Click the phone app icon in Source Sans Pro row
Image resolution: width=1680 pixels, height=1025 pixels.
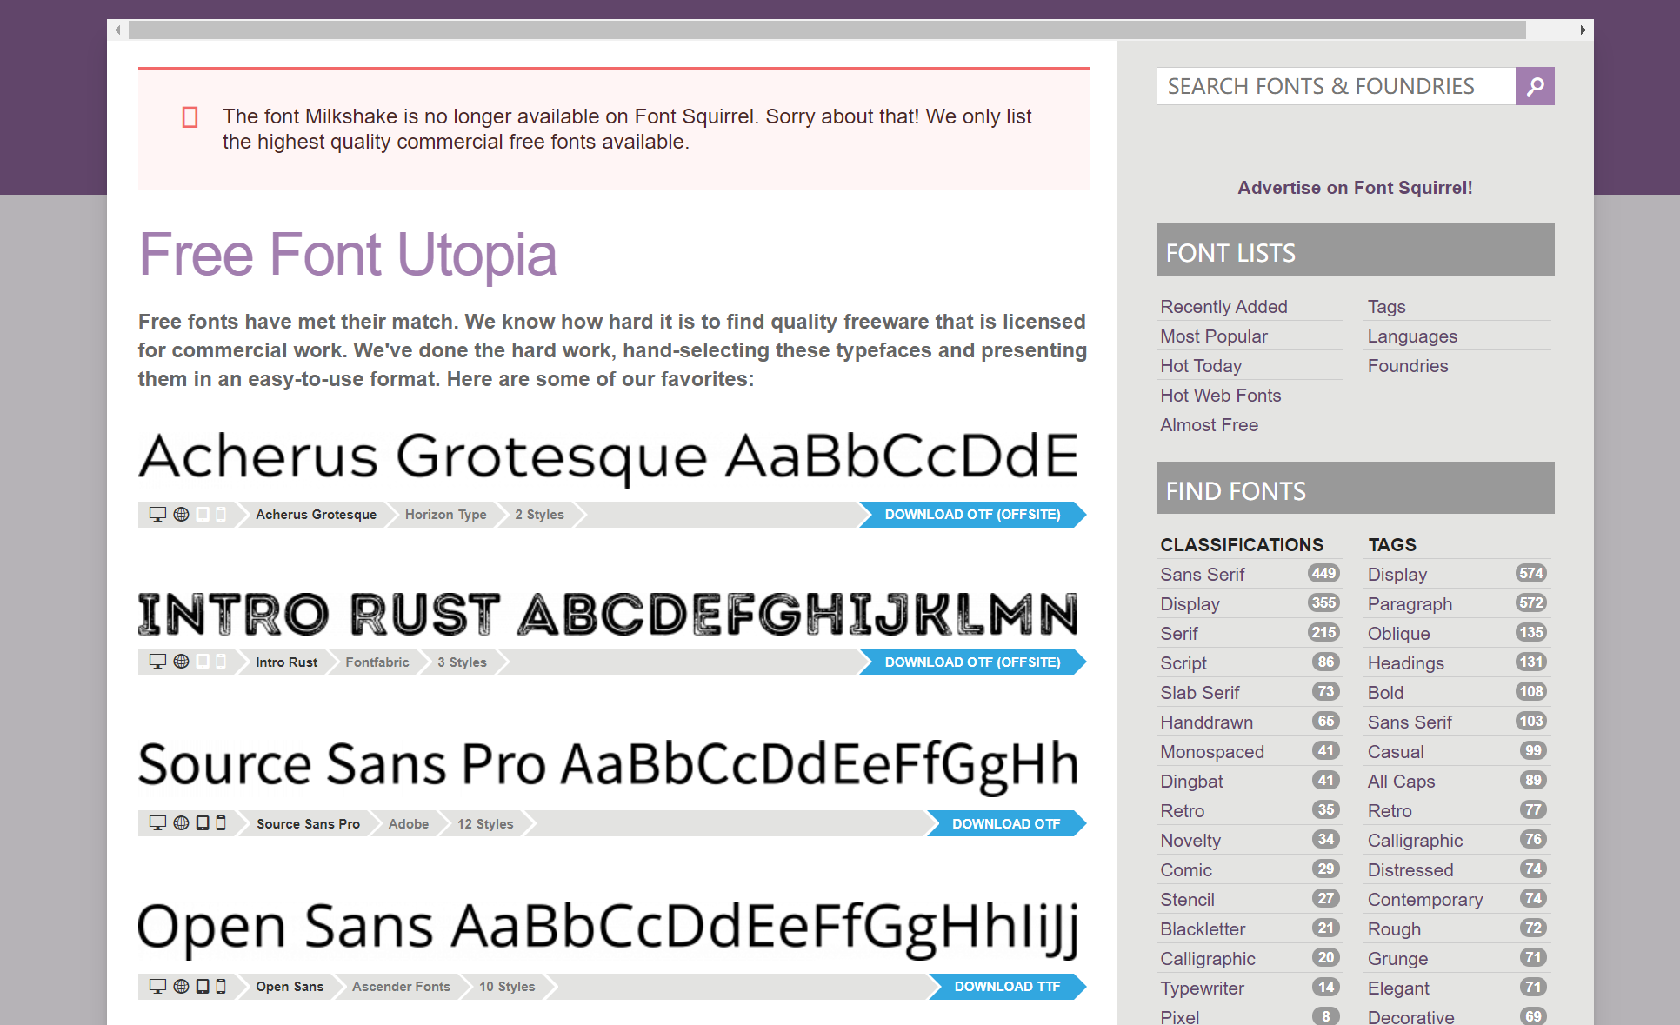[221, 822]
